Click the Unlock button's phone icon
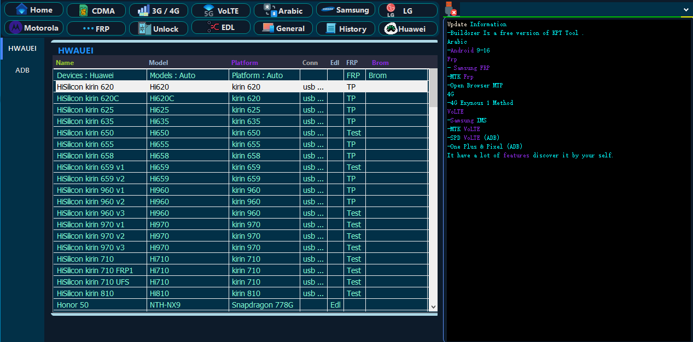Viewport: 693px width, 342px height. pos(144,28)
